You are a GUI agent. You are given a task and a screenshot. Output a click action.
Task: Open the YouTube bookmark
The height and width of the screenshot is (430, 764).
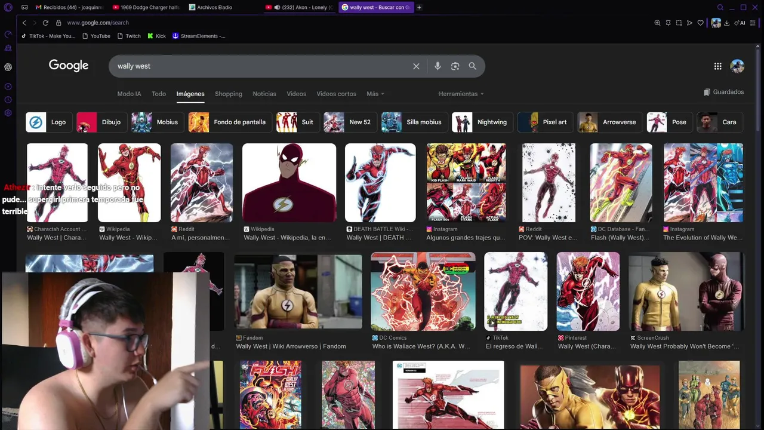coord(96,36)
